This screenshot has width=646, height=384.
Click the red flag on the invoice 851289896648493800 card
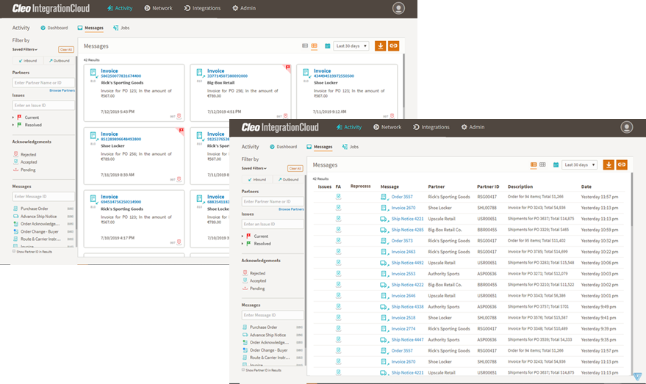click(x=181, y=131)
